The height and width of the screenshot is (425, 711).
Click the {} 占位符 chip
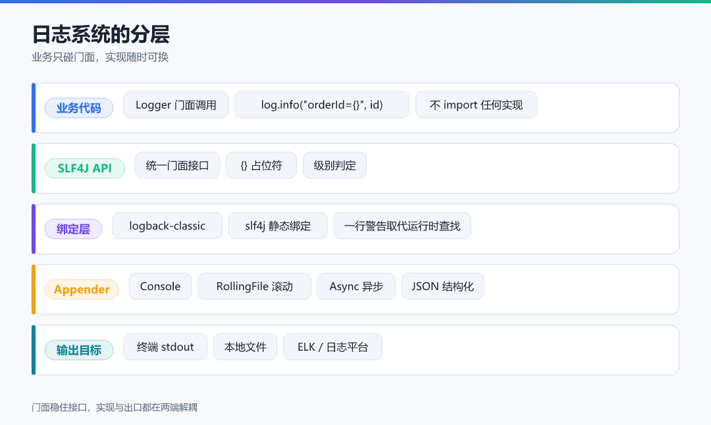click(x=261, y=165)
